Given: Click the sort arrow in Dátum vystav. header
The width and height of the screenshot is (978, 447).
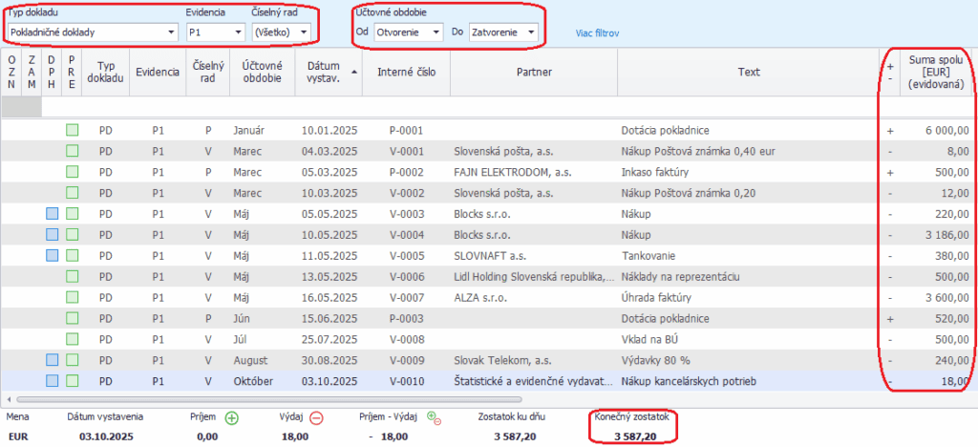Looking at the screenshot, I should pyautogui.click(x=355, y=72).
